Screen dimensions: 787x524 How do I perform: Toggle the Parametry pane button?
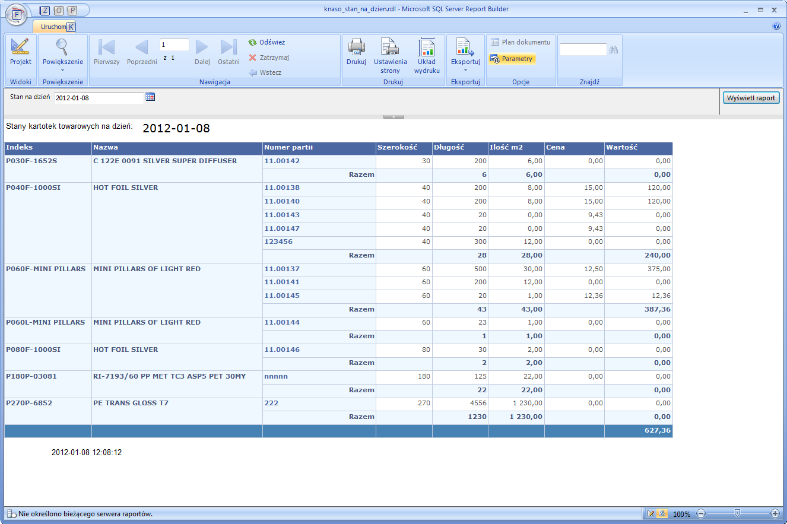pyautogui.click(x=512, y=59)
